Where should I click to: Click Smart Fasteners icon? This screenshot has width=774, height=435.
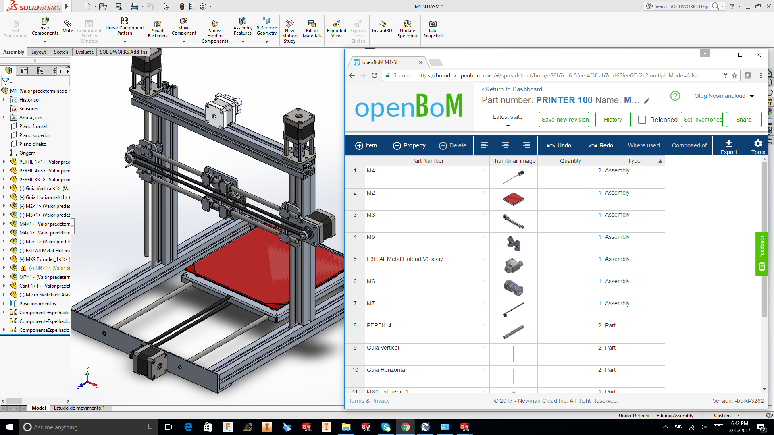(x=158, y=25)
